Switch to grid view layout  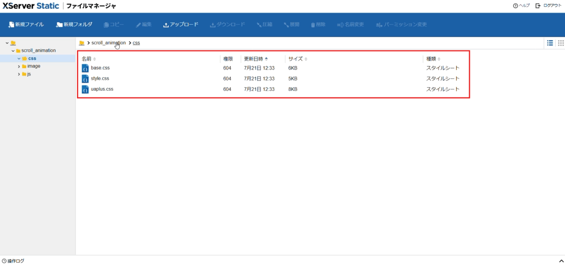[561, 43]
